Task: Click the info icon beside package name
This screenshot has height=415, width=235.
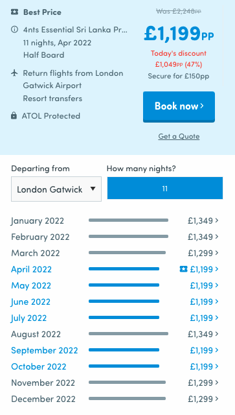Action: [14, 29]
